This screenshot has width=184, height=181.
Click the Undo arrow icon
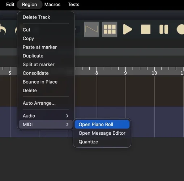coord(3,29)
